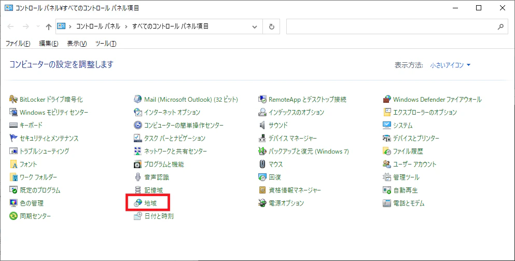
Task: Open the 表示(V) menu
Action: (77, 44)
